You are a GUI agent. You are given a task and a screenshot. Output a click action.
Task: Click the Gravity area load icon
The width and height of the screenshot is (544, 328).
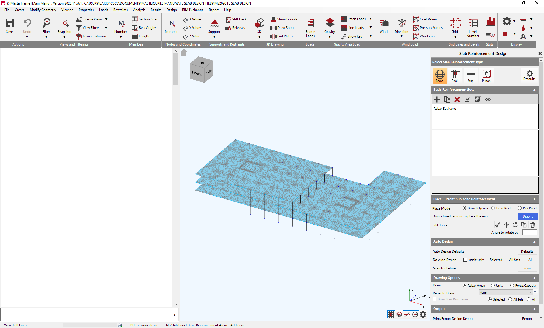(330, 25)
